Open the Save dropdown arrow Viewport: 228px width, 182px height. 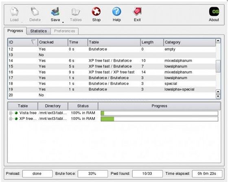(63, 22)
